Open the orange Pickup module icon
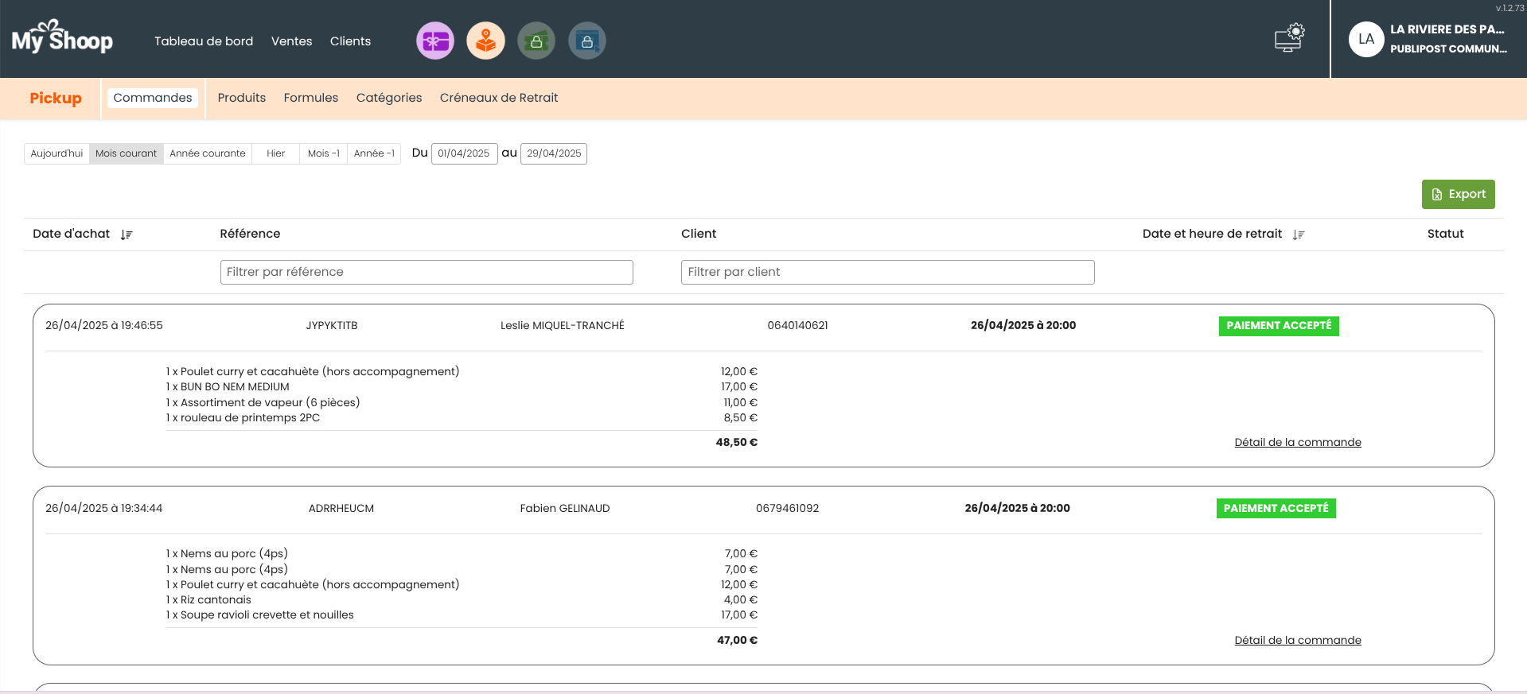 [x=485, y=41]
